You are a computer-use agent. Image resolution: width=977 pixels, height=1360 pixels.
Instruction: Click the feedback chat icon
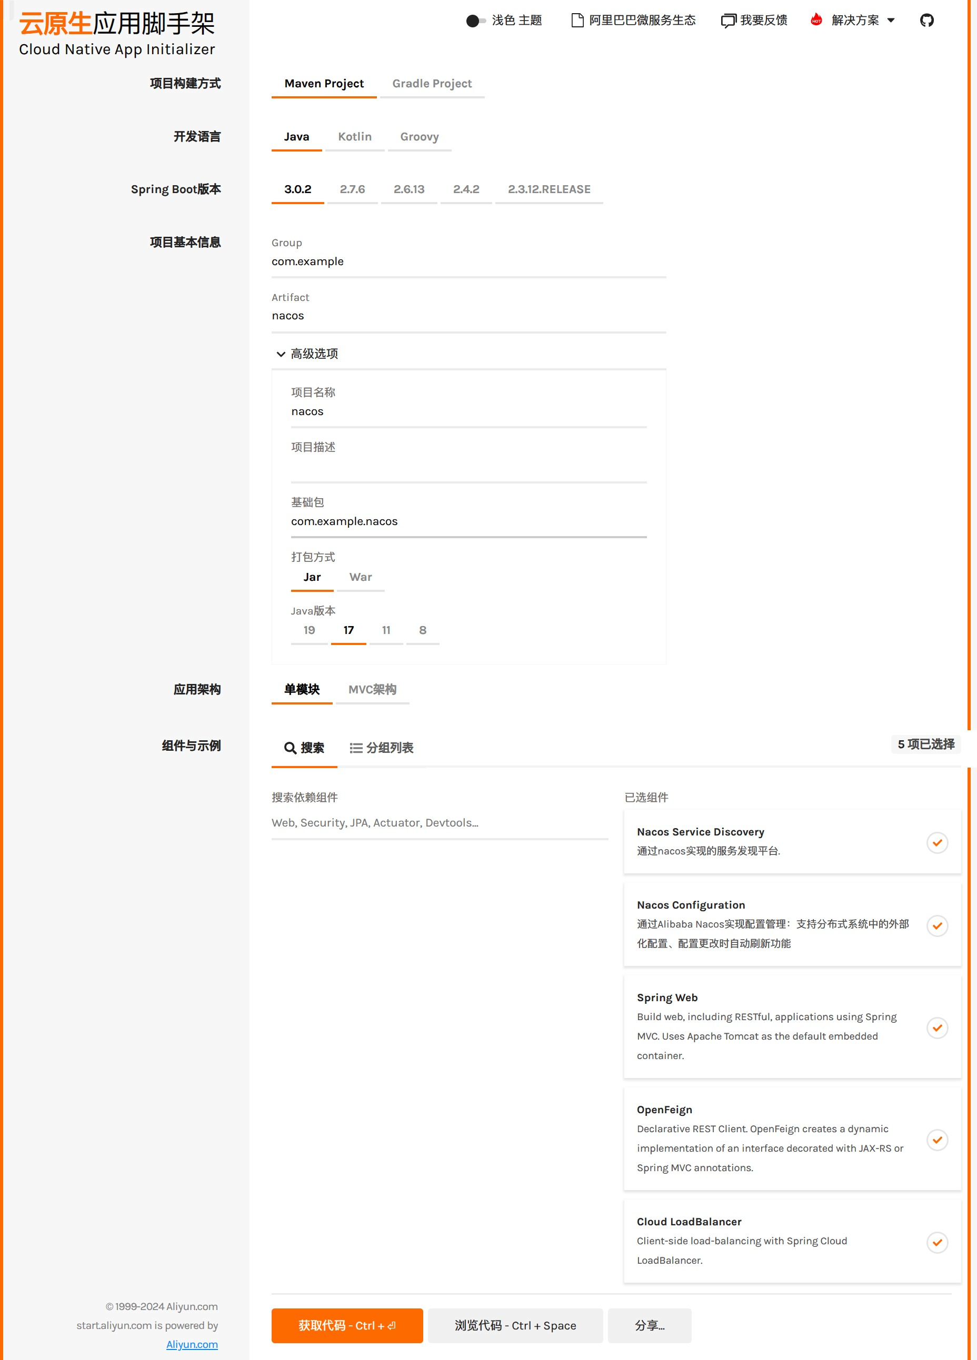pos(728,21)
